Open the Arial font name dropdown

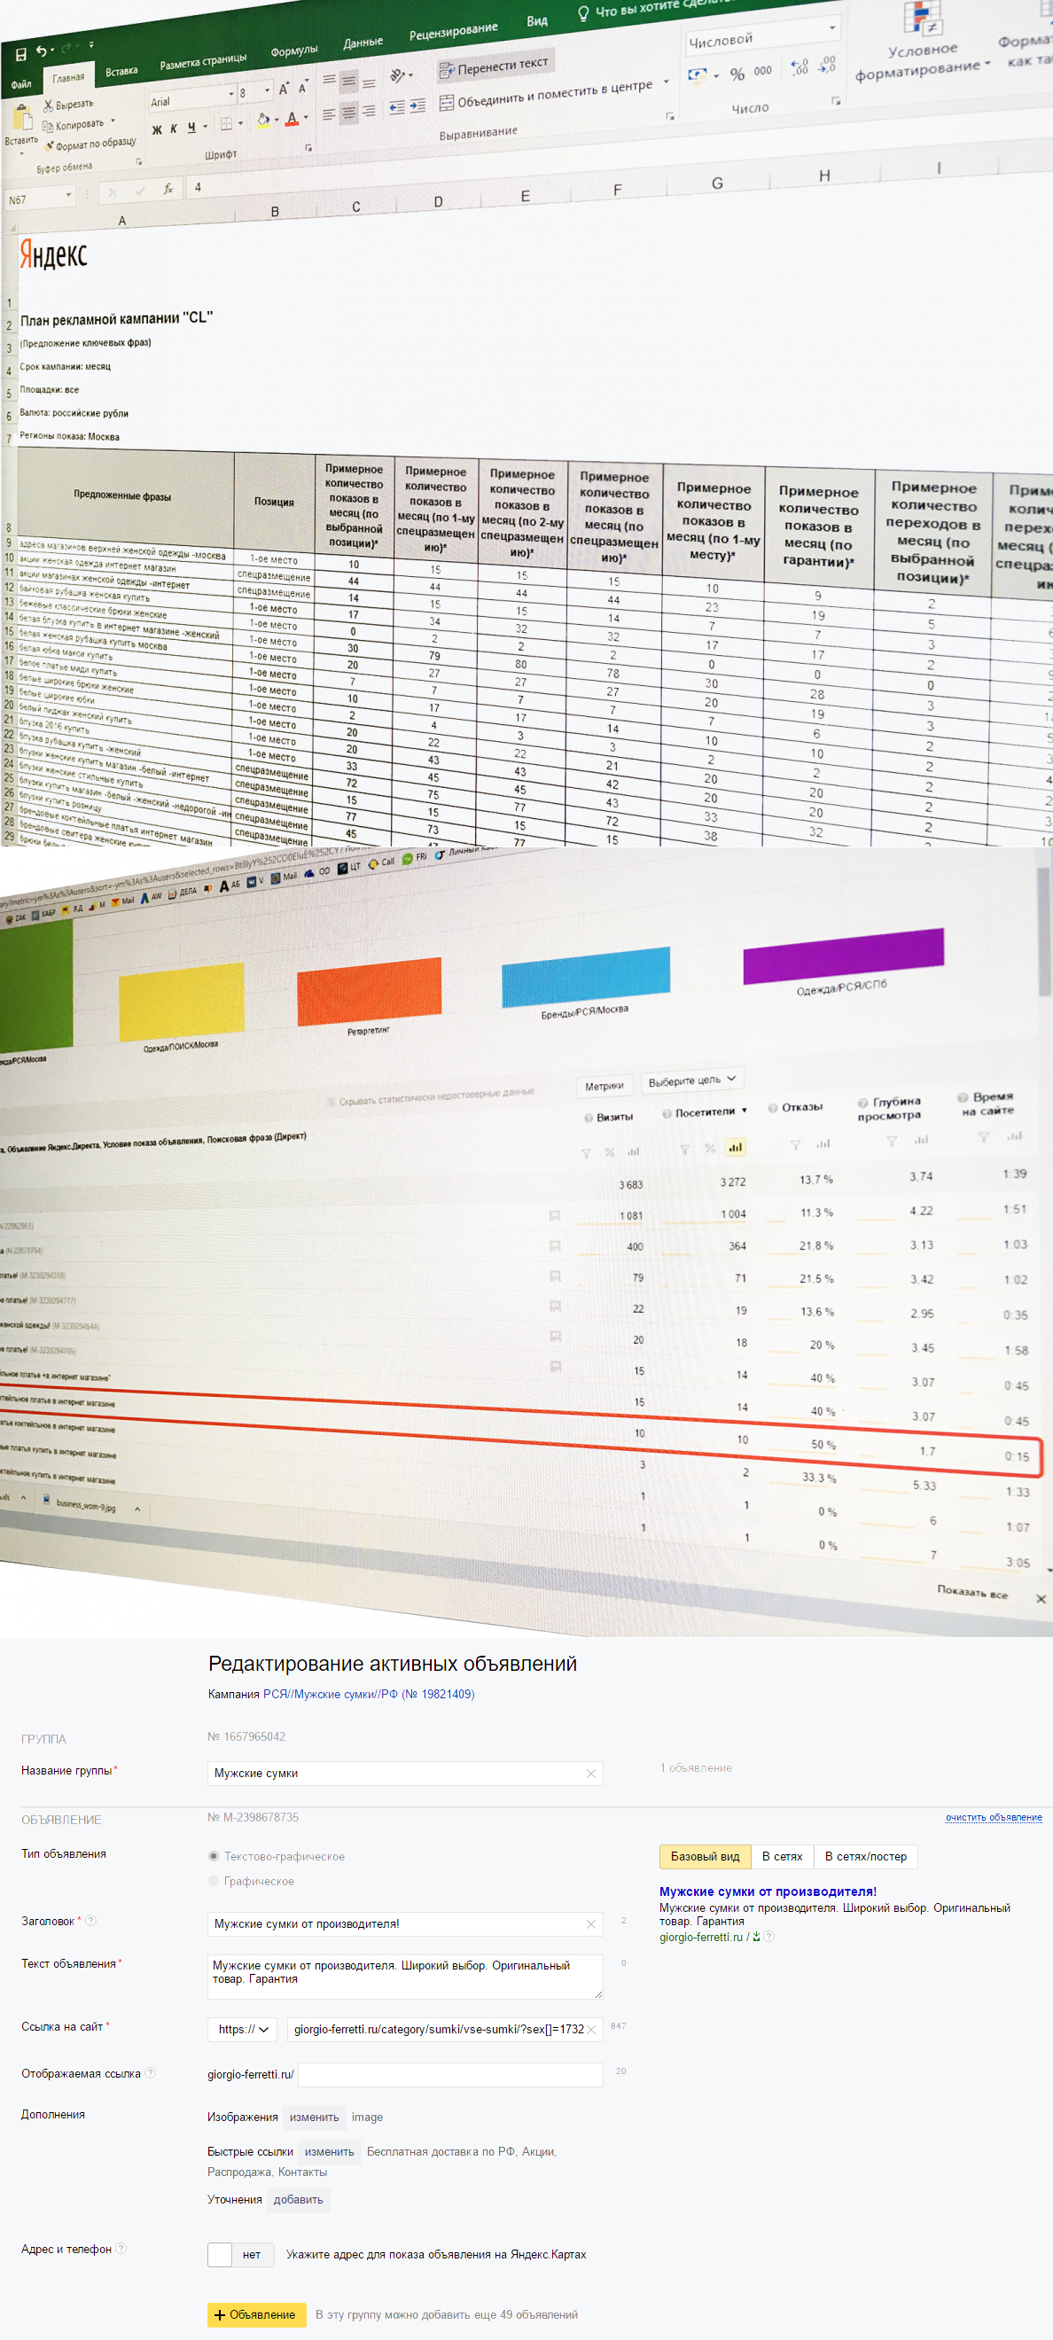coord(230,95)
